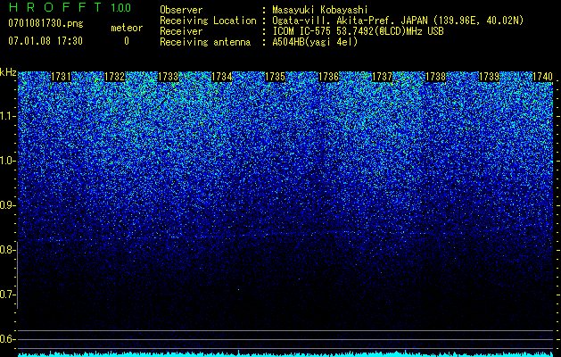561x357 pixels.
Task: Click the kHz axis unit label
Action: click(8, 72)
